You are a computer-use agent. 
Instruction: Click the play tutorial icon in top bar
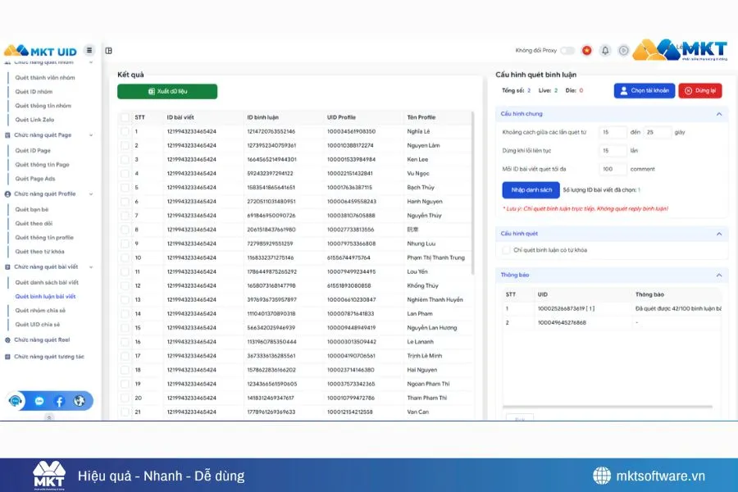click(x=623, y=50)
